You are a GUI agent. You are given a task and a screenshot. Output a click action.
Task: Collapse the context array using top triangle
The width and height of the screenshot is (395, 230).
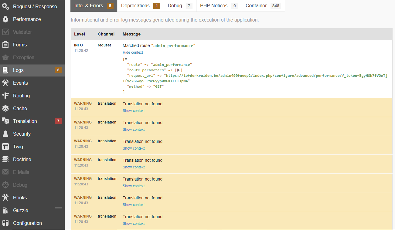(126, 59)
